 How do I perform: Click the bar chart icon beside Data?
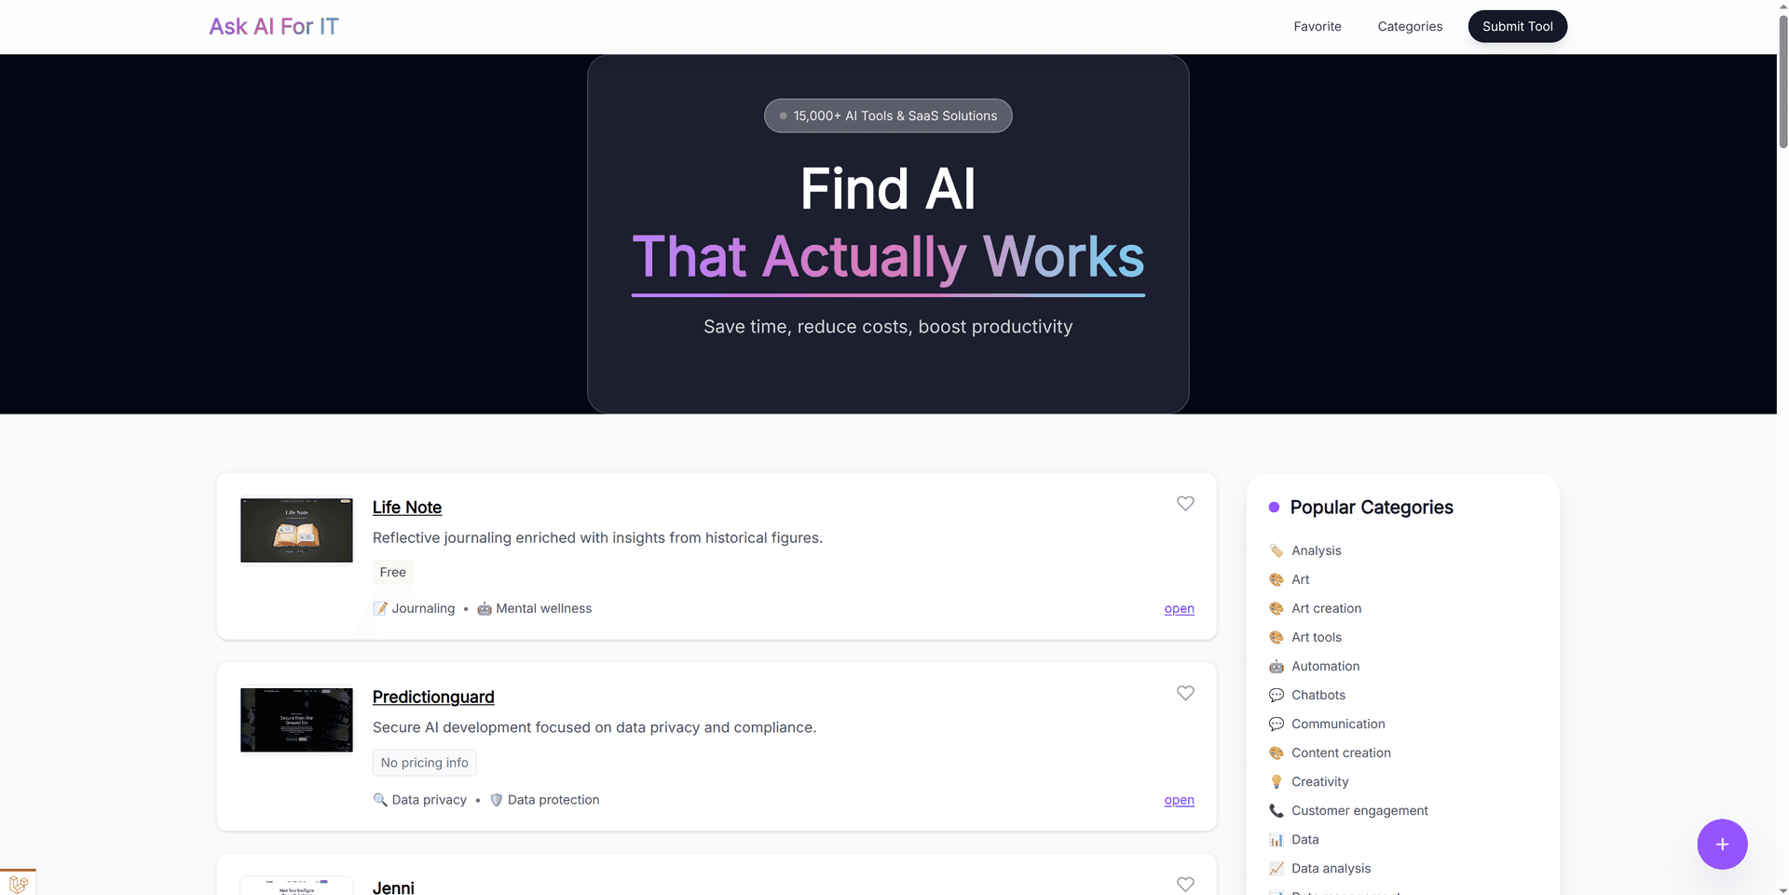[1276, 839]
